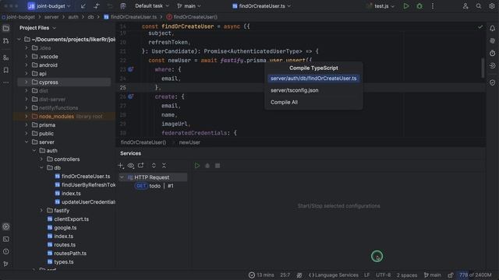This screenshot has width=499, height=280.
Task: Toggle the gutter marker on line 23
Action: tap(130, 69)
